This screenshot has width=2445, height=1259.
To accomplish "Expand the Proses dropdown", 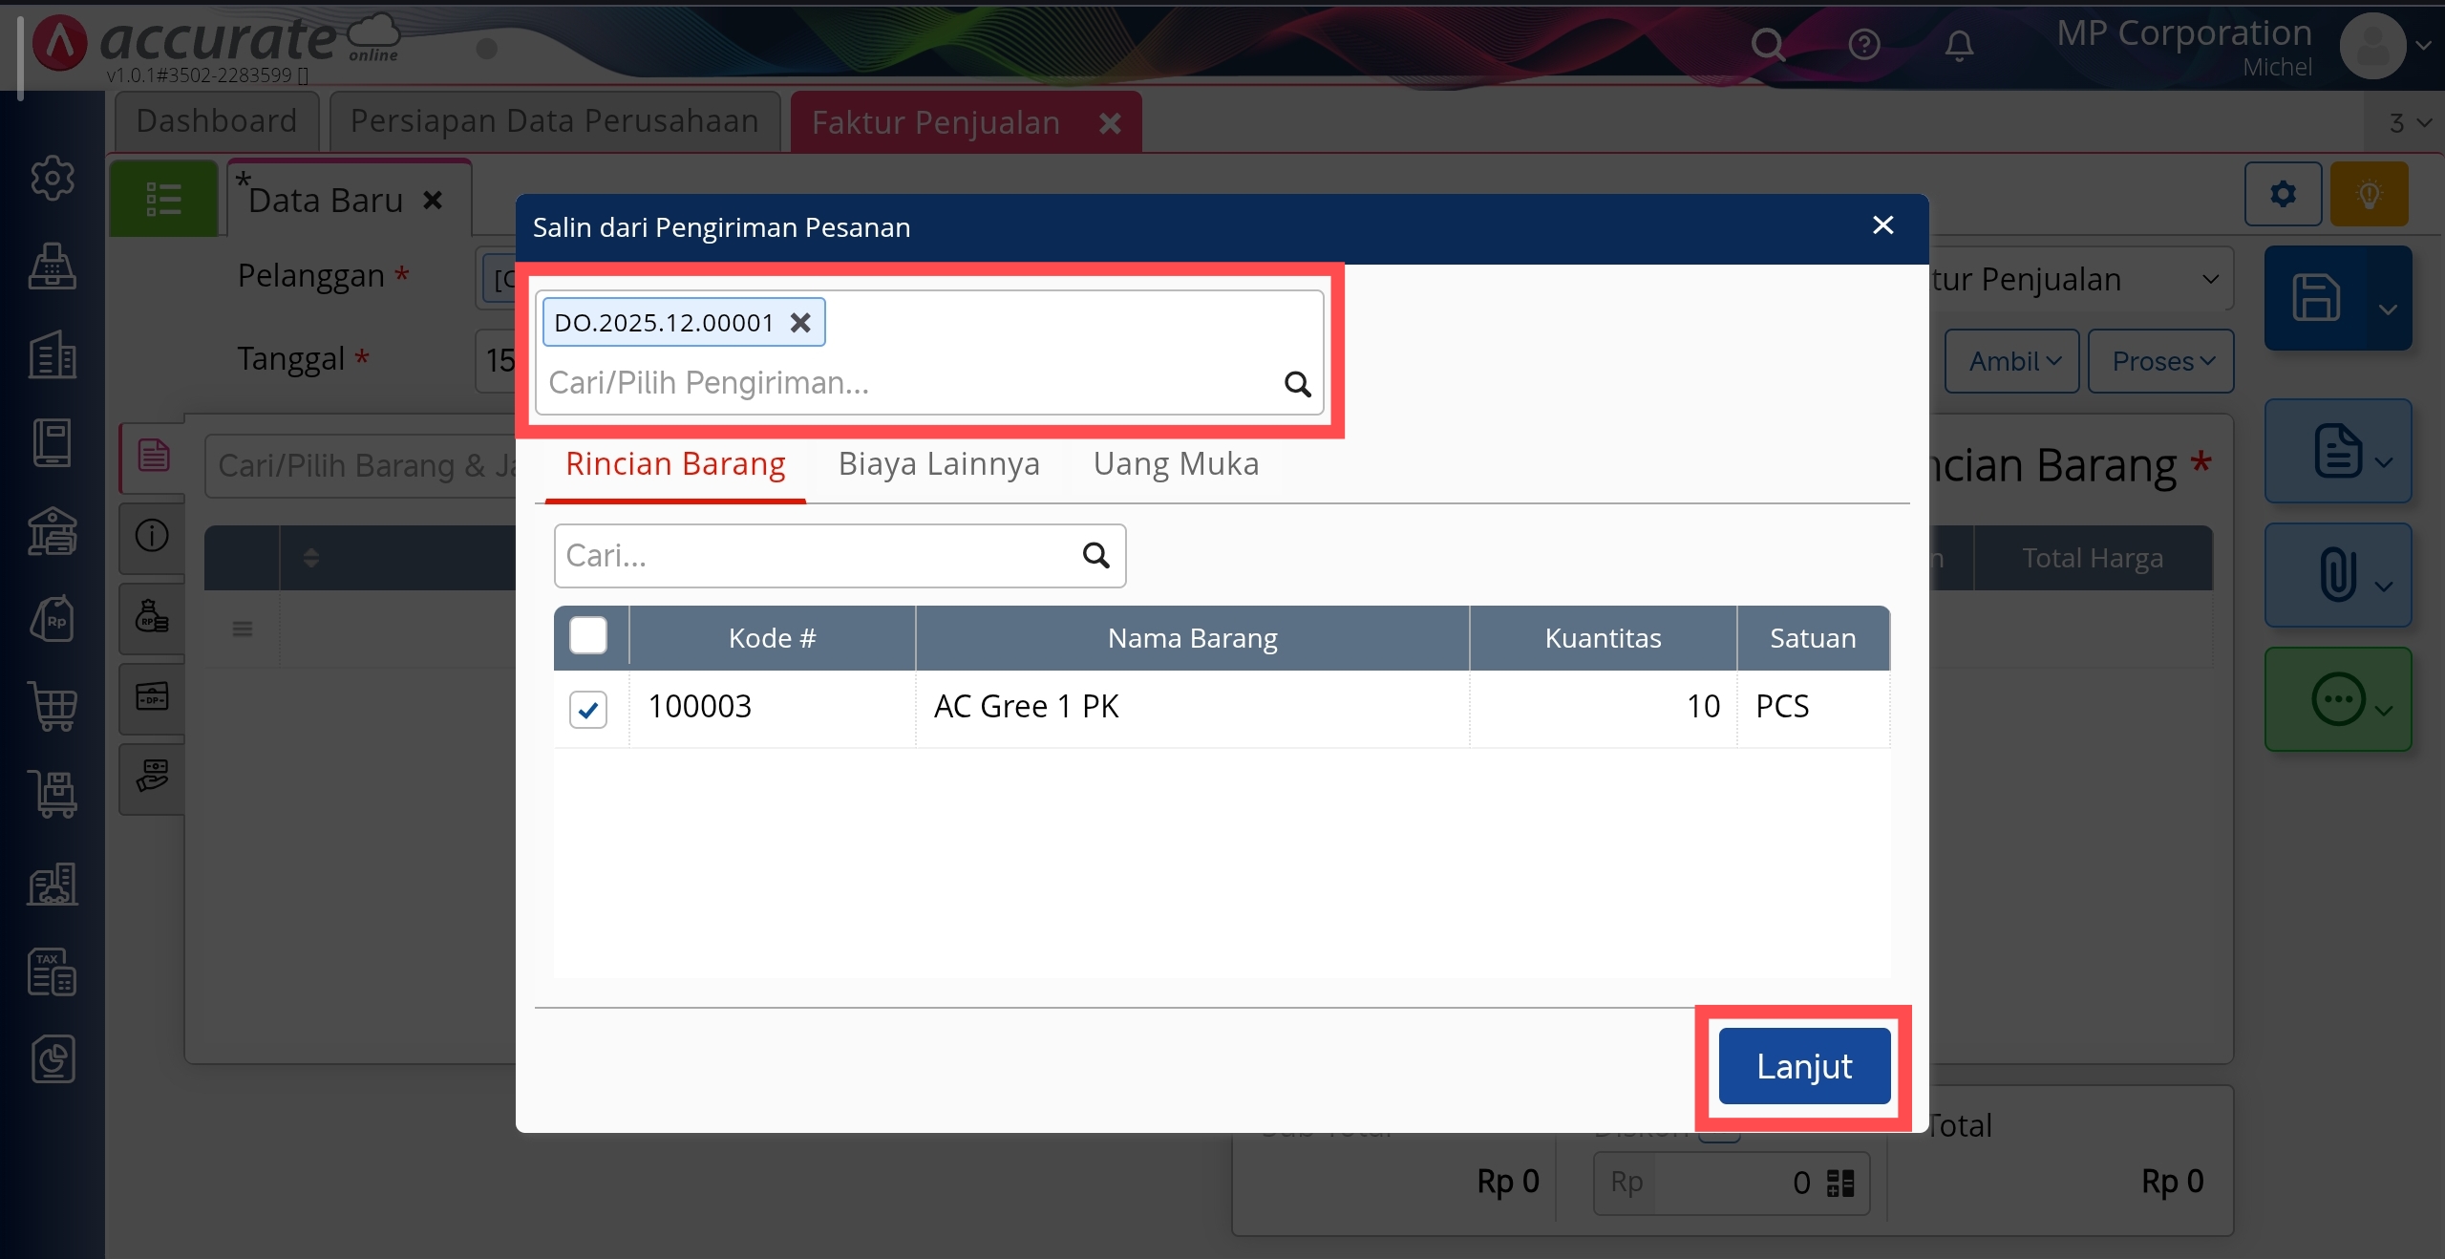I will click(2160, 361).
